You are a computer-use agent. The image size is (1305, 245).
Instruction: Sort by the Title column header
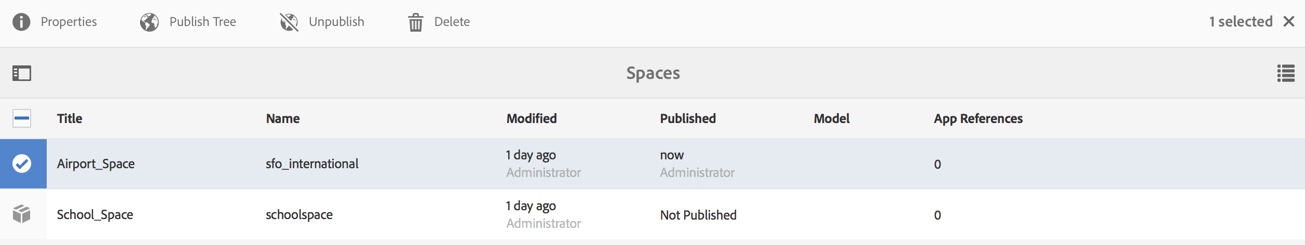click(70, 118)
